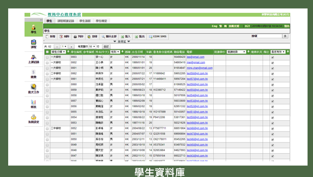This screenshot has width=313, height=177.
Task: Toggle the valid checkbox for student 0003
Action: click(273, 57)
